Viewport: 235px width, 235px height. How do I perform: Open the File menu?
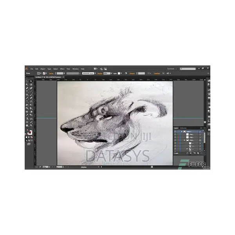[x=32, y=69]
